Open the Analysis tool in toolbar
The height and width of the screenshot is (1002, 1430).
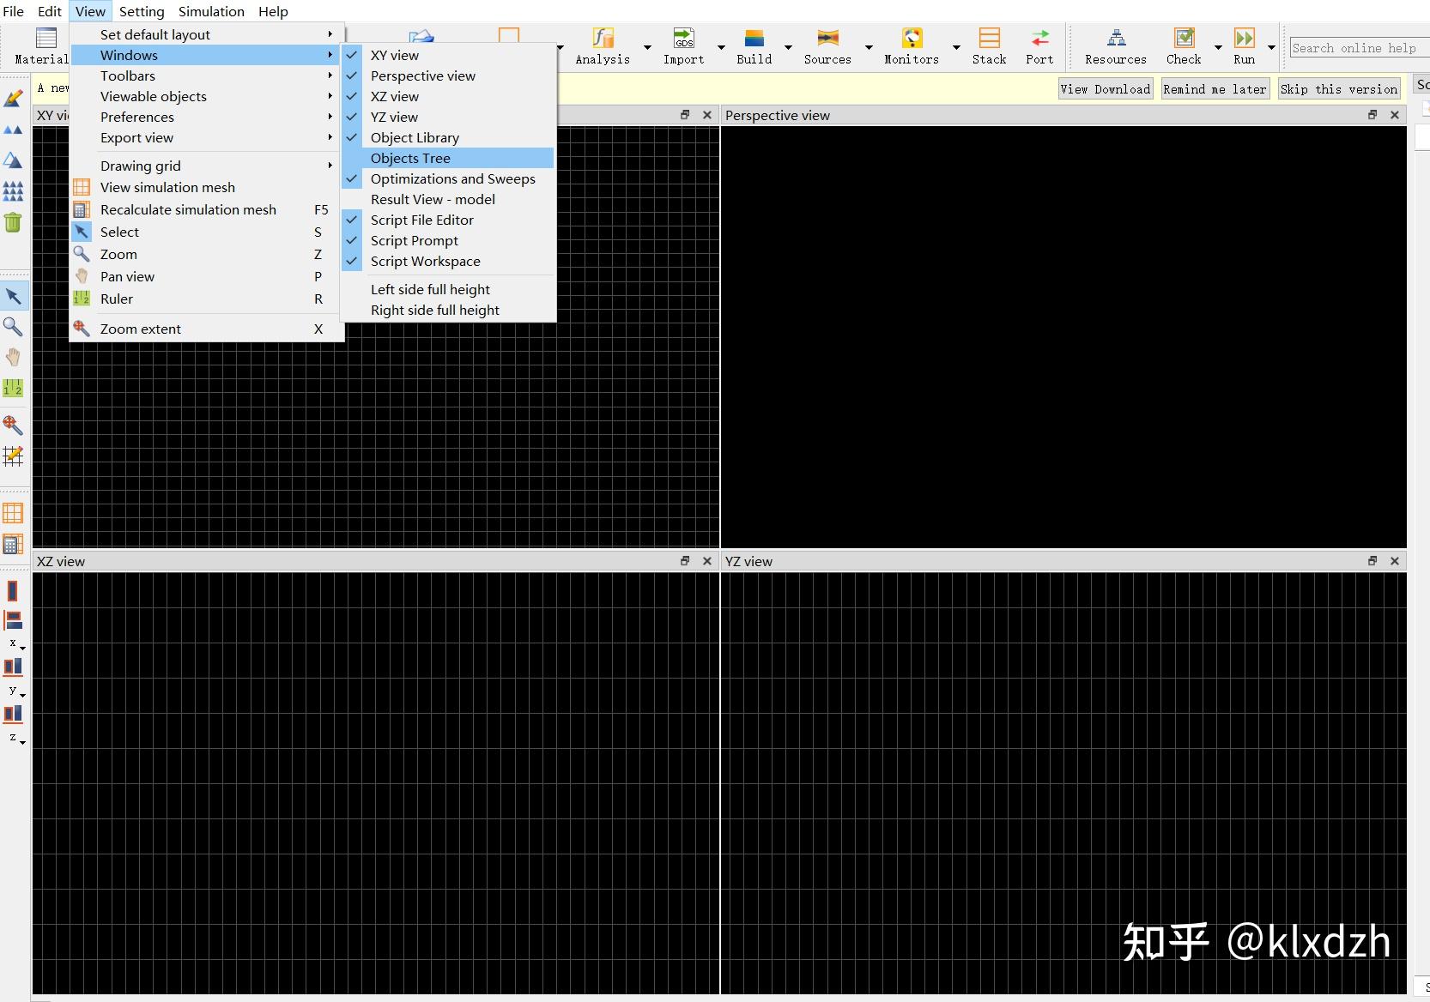(603, 46)
